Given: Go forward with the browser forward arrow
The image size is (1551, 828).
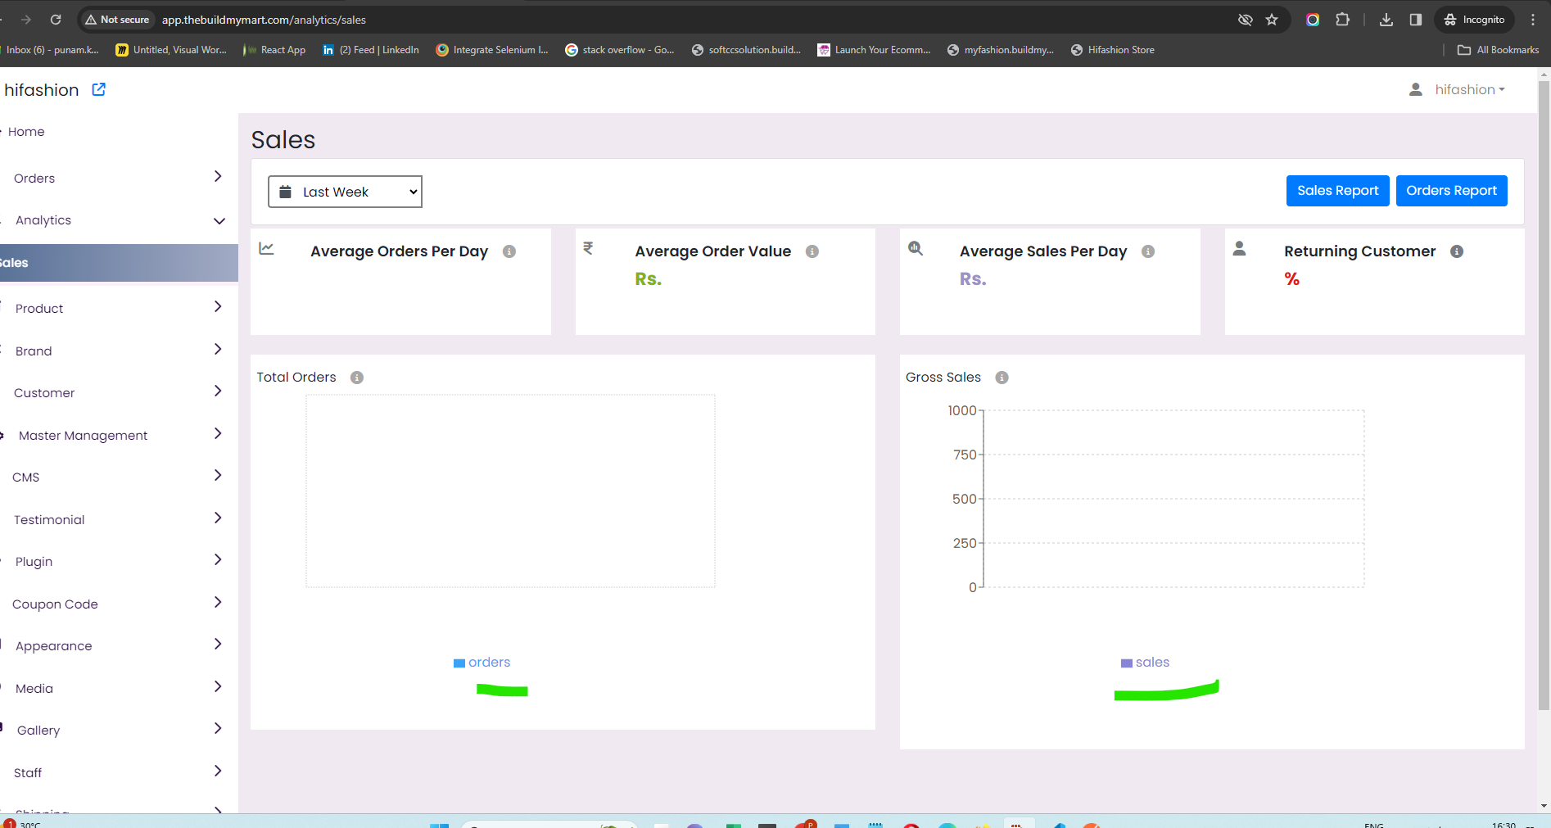Looking at the screenshot, I should point(26,20).
